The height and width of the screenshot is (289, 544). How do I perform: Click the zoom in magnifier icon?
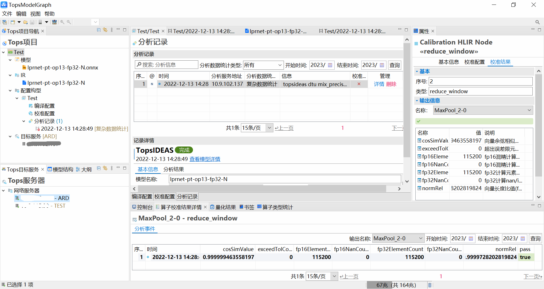pos(62,22)
